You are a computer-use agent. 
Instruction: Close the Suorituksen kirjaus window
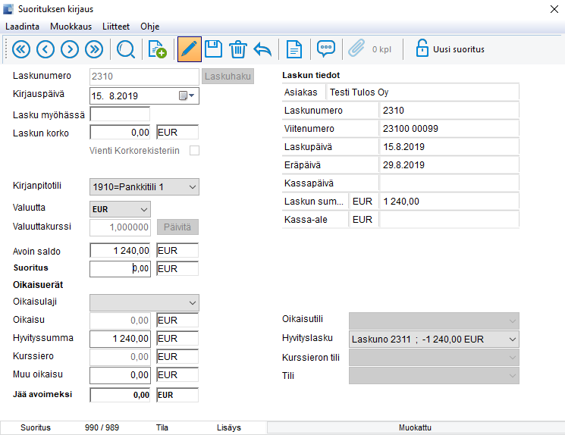pos(554,9)
